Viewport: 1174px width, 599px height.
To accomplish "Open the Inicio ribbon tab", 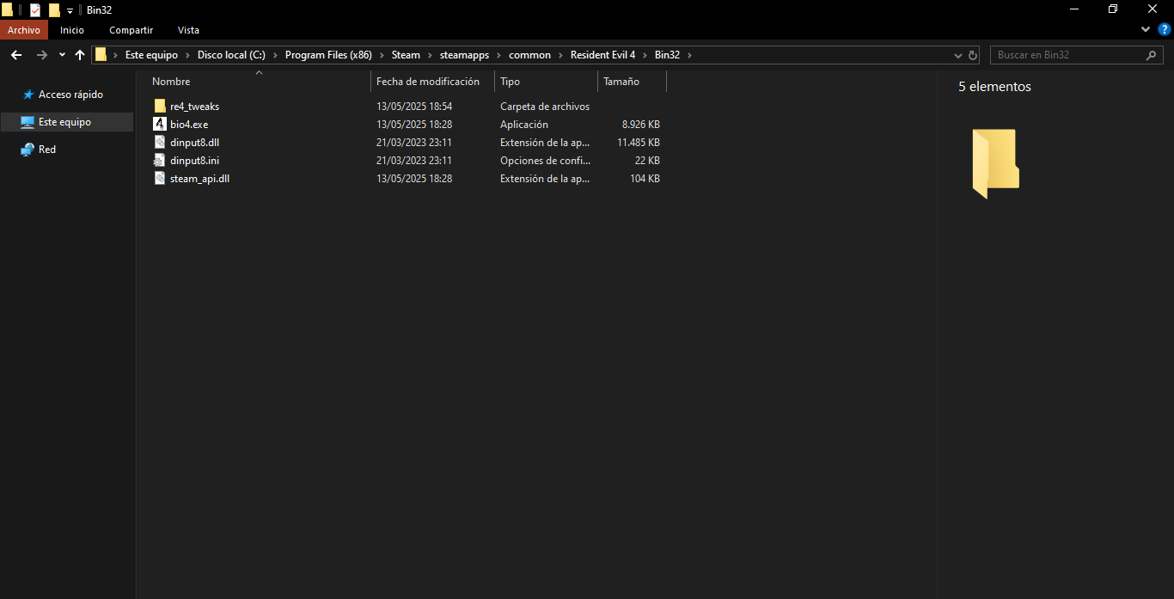I will point(72,30).
